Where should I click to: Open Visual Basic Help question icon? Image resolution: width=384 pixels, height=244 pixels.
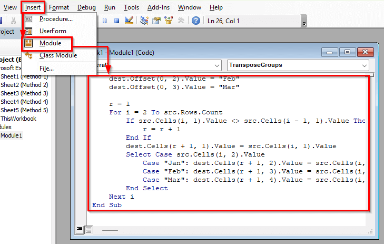195,21
